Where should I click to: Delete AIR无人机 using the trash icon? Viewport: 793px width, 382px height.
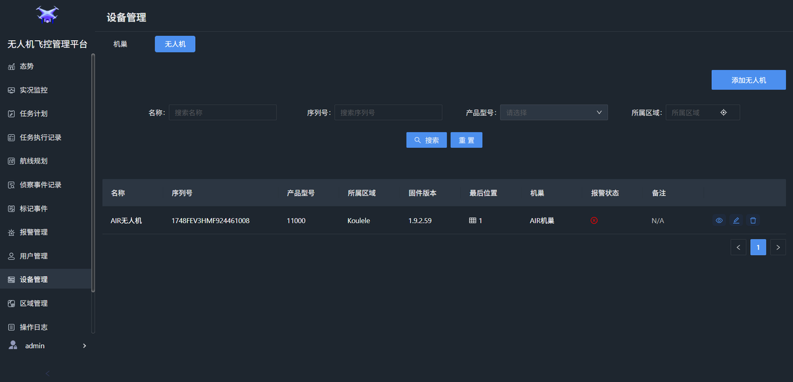pos(753,220)
